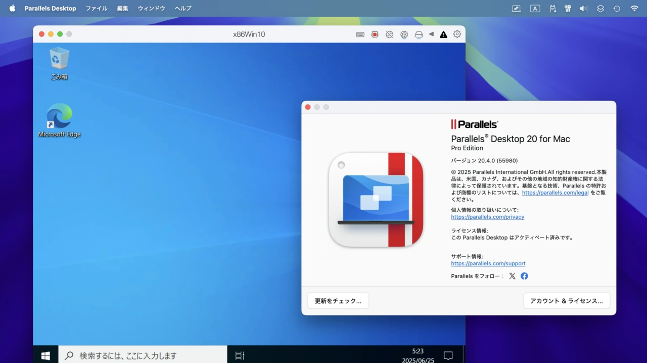The width and height of the screenshot is (647, 363).
Task: Click the 更新をチェック... button
Action: coord(338,301)
